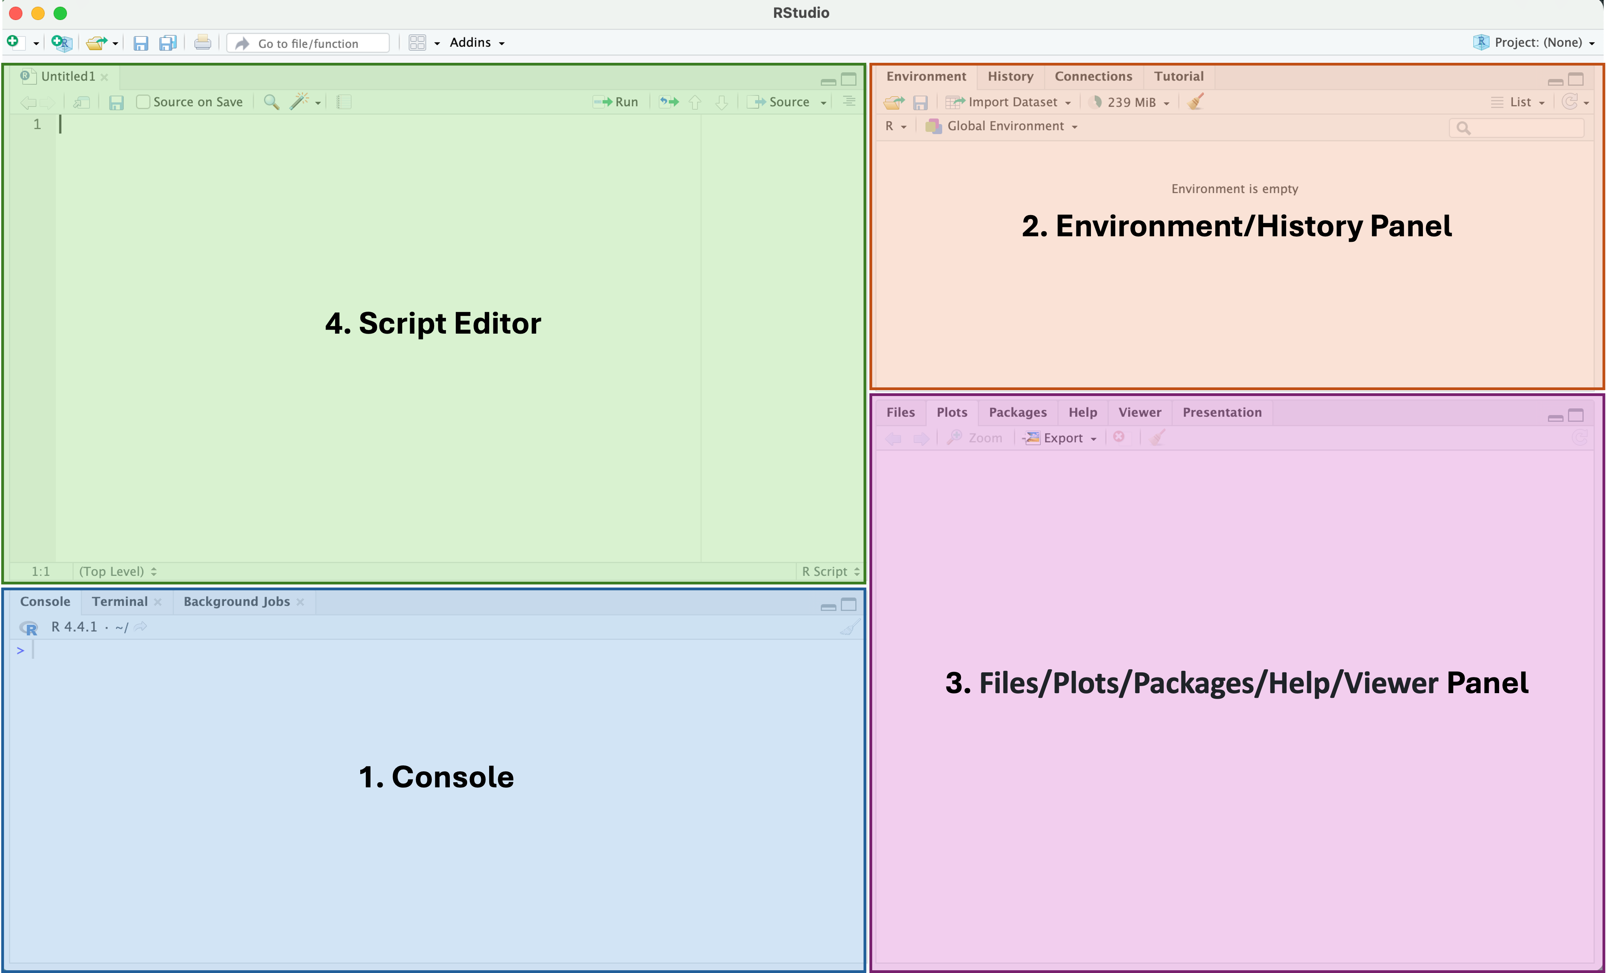Select the Untitled1 script tab

pyautogui.click(x=68, y=76)
